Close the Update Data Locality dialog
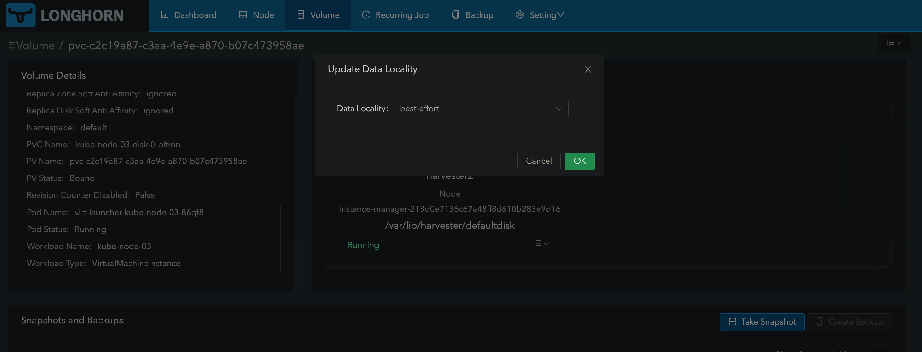This screenshot has height=352, width=922. pos(588,69)
